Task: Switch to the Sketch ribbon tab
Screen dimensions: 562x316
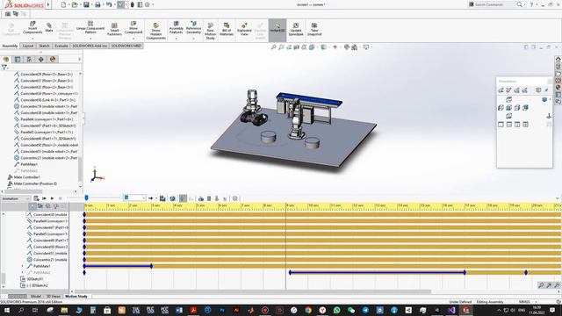Action: tap(44, 46)
